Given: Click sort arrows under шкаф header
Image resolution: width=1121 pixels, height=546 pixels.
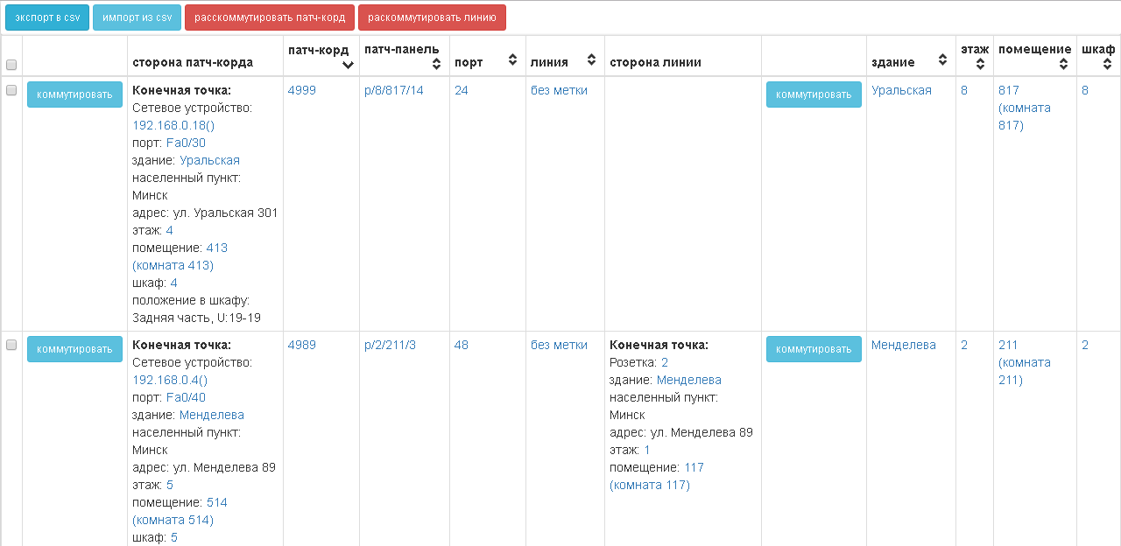Looking at the screenshot, I should (x=1107, y=64).
